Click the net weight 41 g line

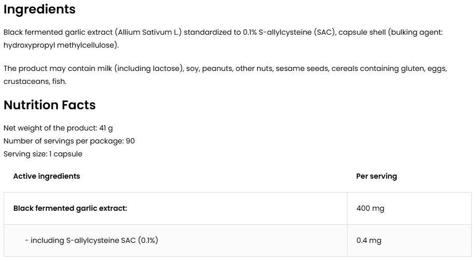58,128
